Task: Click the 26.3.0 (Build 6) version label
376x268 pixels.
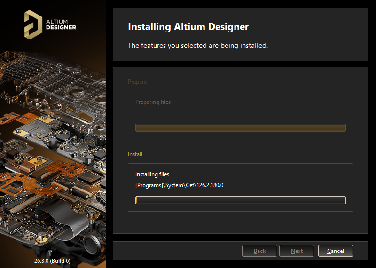Action: tap(52, 260)
